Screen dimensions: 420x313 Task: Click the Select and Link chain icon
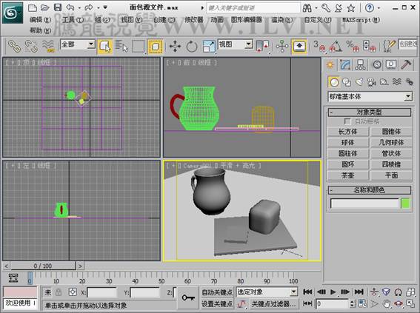[14, 46]
